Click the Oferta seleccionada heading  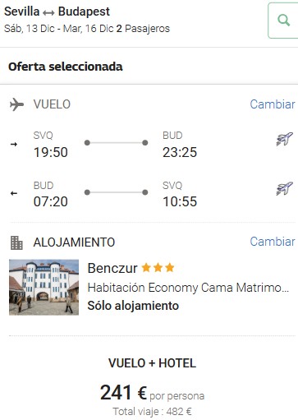coord(66,67)
